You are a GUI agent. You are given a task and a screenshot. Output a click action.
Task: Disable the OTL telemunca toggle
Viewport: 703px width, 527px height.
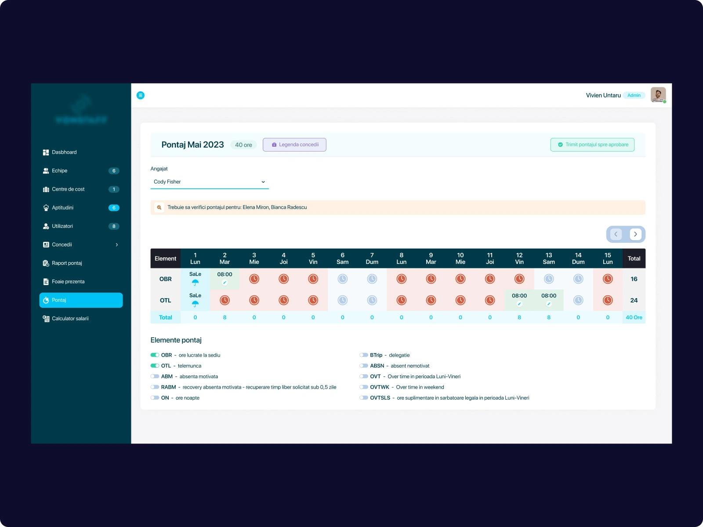click(x=155, y=366)
